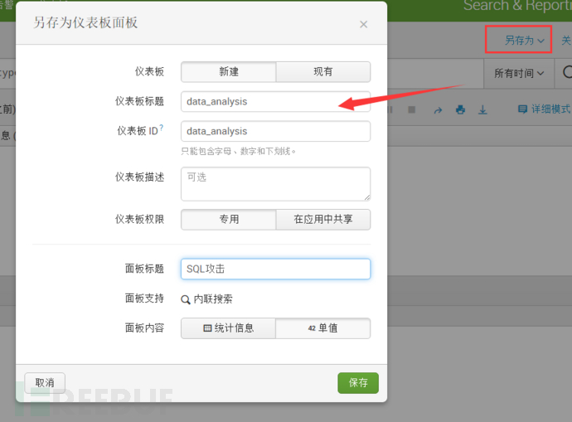Close the save as dashboard panel dialog
Screen dimensions: 572x422
pyautogui.click(x=363, y=24)
